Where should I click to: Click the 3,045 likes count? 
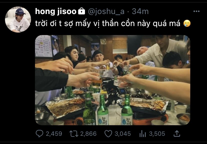point(123,134)
